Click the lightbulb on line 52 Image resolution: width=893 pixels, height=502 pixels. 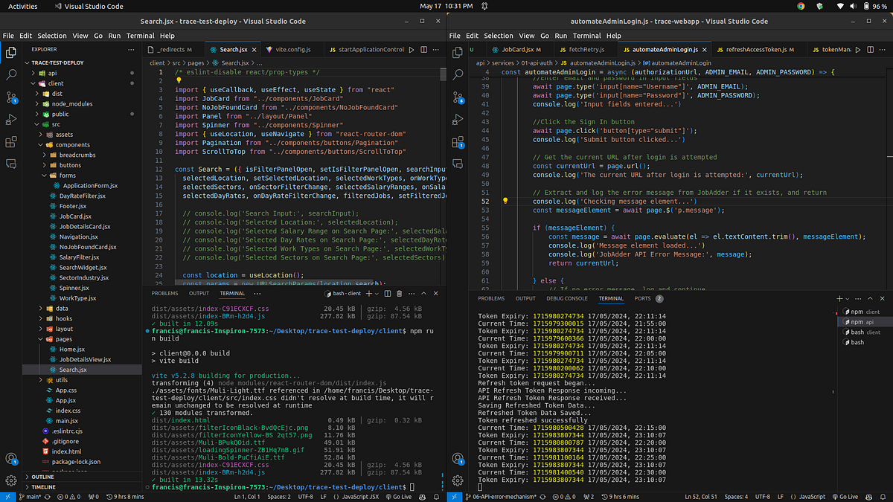pos(505,201)
